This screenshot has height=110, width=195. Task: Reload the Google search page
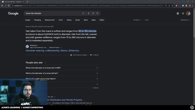pos(9,5)
